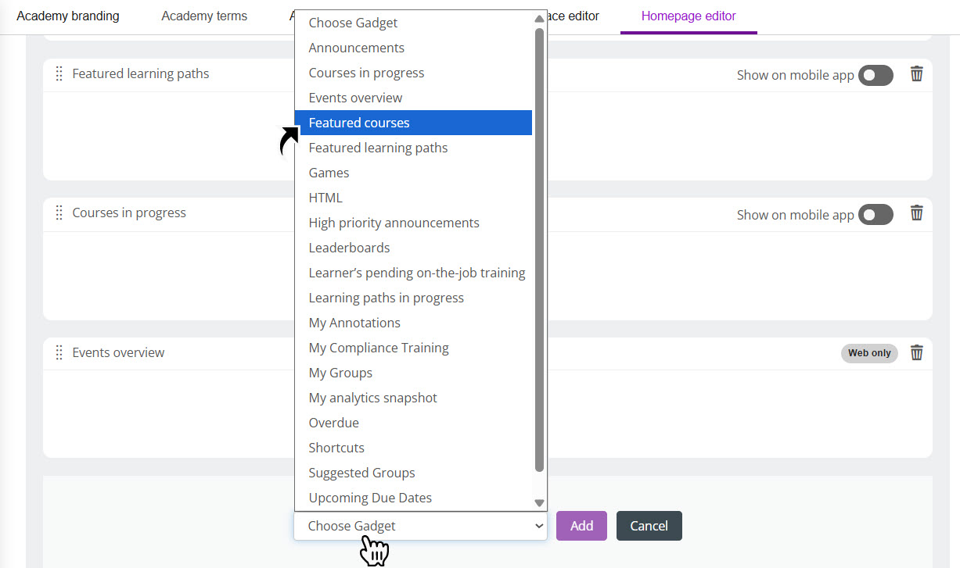Remove Events overview using its trash icon
The width and height of the screenshot is (960, 568).
point(916,352)
